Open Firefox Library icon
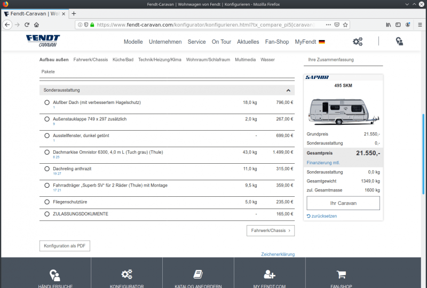Image resolution: width=427 pixels, height=288 pixels. [x=389, y=25]
